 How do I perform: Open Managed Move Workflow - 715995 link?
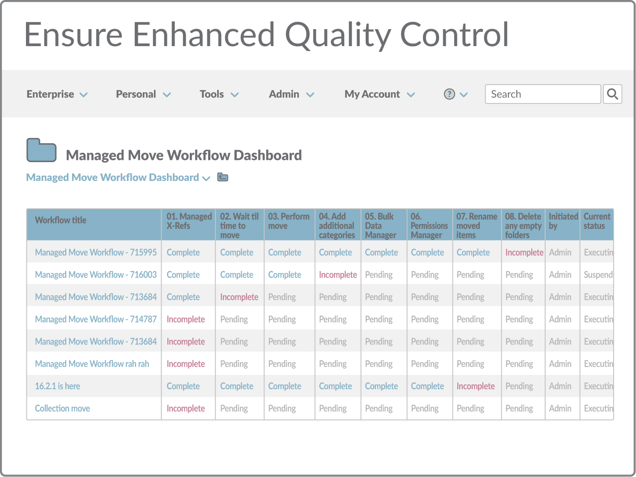click(96, 252)
